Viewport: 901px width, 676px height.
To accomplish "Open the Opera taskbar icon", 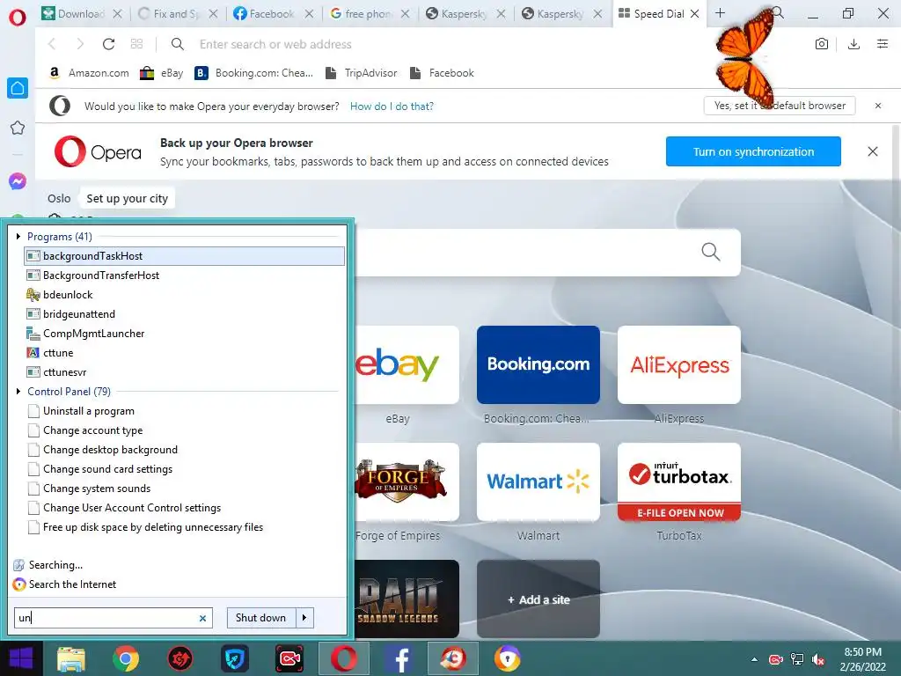I will pyautogui.click(x=344, y=658).
